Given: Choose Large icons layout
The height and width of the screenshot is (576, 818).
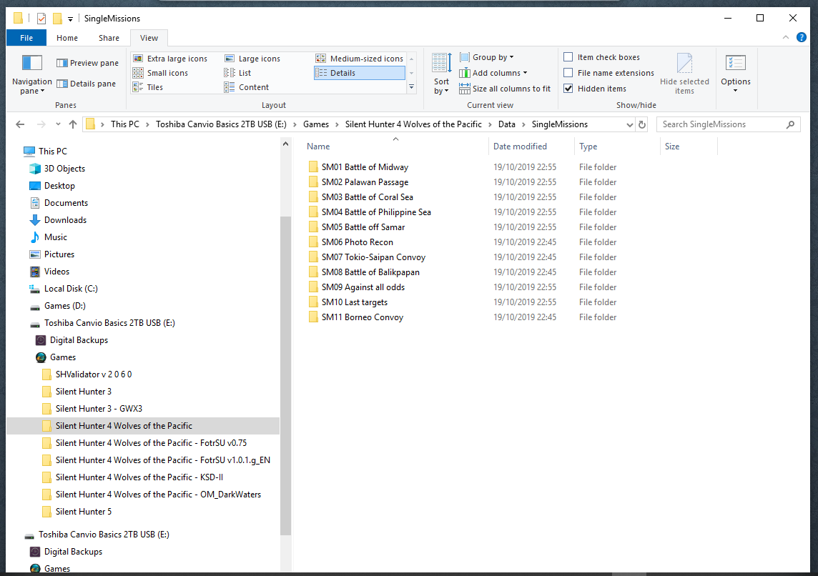Looking at the screenshot, I should click(x=252, y=59).
